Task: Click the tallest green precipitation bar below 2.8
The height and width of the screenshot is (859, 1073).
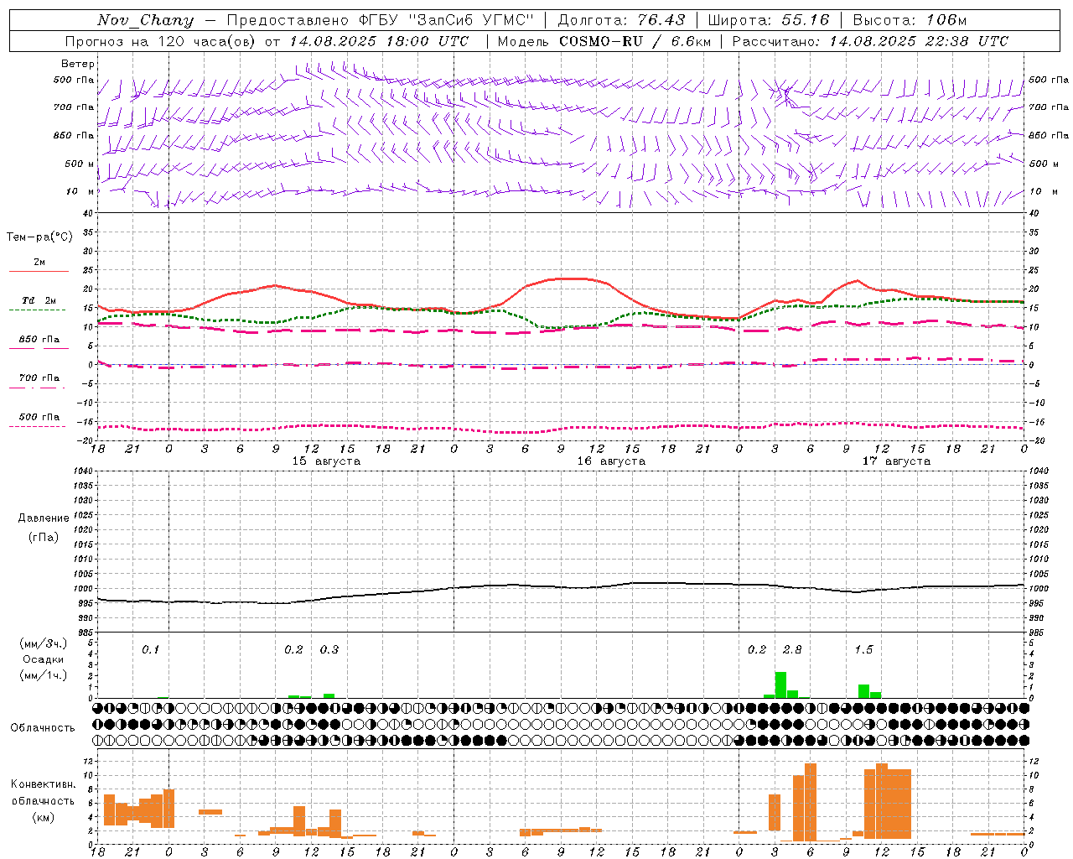Action: click(x=780, y=685)
